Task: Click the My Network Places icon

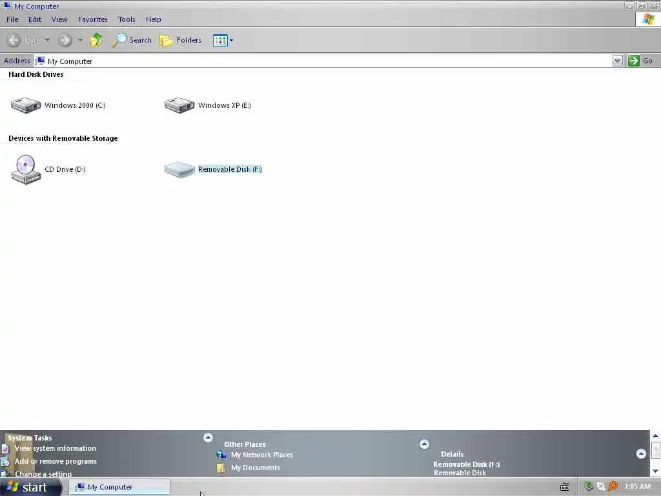Action: [221, 455]
